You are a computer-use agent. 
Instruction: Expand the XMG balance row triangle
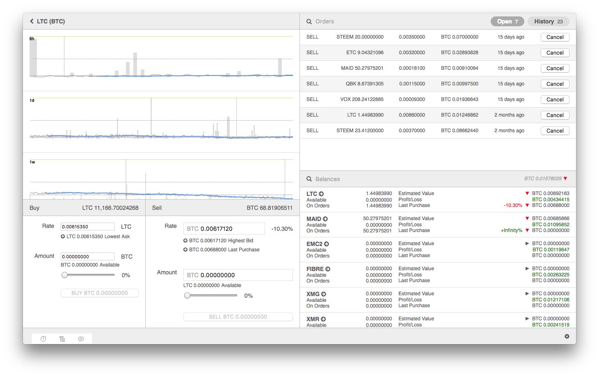point(527,294)
